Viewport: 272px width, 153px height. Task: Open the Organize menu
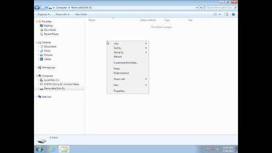coord(43,14)
